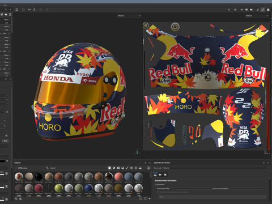Click the globe icon in the top-right toolbar

(246, 10)
